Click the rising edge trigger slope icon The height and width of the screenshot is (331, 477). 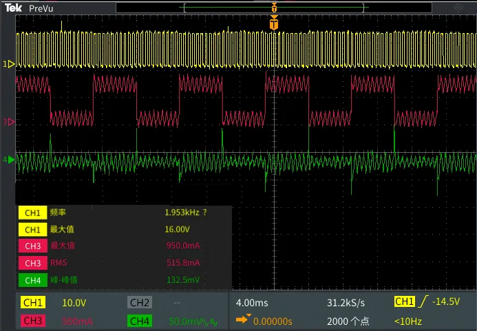(423, 301)
